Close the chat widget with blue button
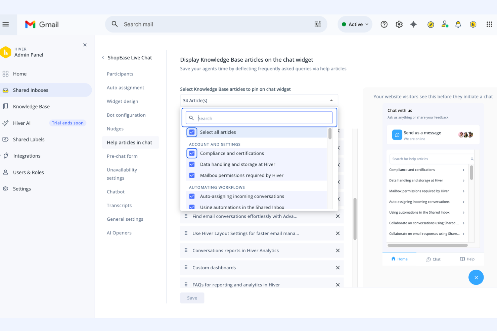This screenshot has width=497, height=331. (476, 277)
